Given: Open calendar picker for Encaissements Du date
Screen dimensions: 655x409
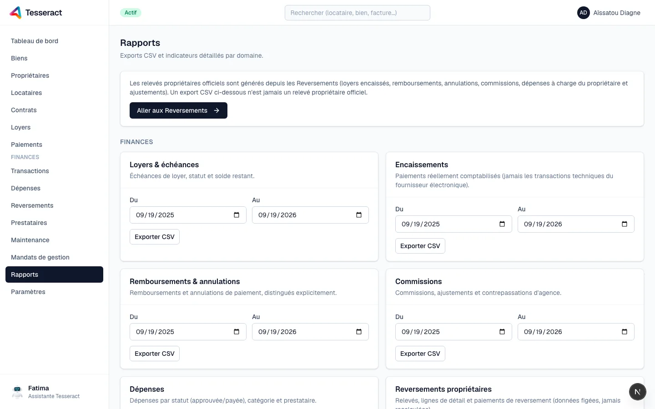Looking at the screenshot, I should click(x=502, y=224).
